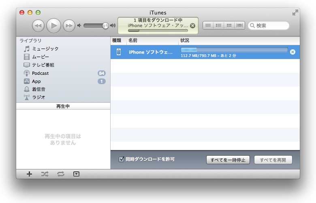316x203 pixels.
Task: Select ミュージック in the library sidebar
Action: coord(45,49)
